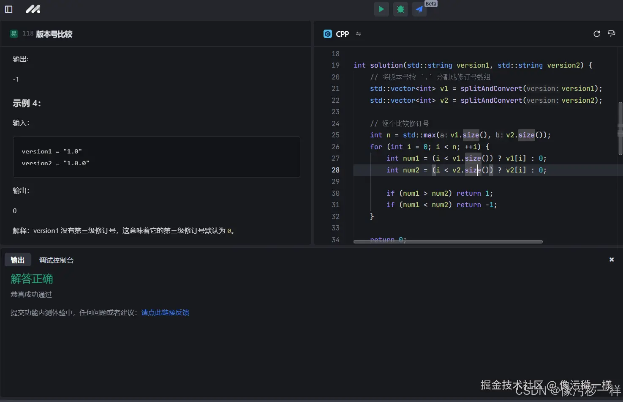Open the 请点此链接反馈 feedback link
Image resolution: width=623 pixels, height=402 pixels.
coord(165,312)
